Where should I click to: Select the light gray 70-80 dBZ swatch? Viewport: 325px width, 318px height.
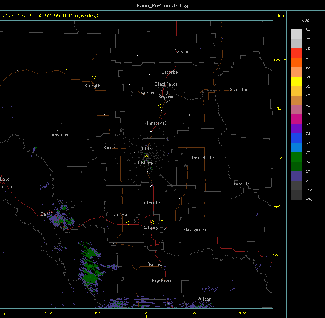click(296, 34)
